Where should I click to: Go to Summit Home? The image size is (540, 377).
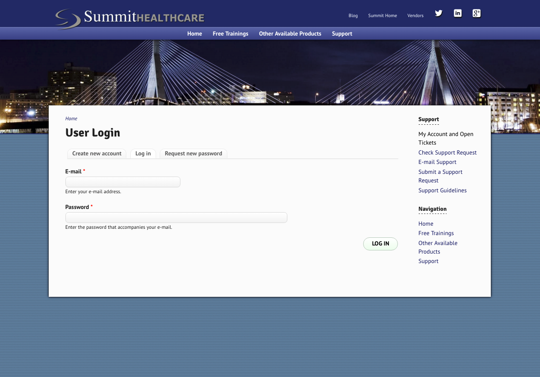382,15
